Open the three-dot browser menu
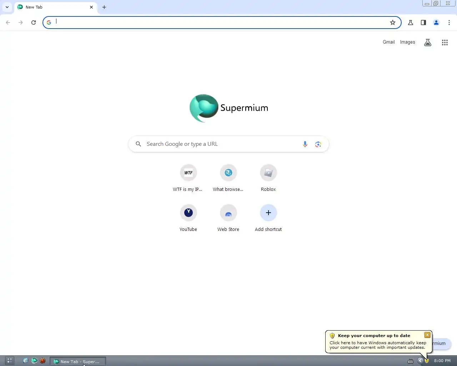This screenshot has width=457, height=366. [449, 23]
